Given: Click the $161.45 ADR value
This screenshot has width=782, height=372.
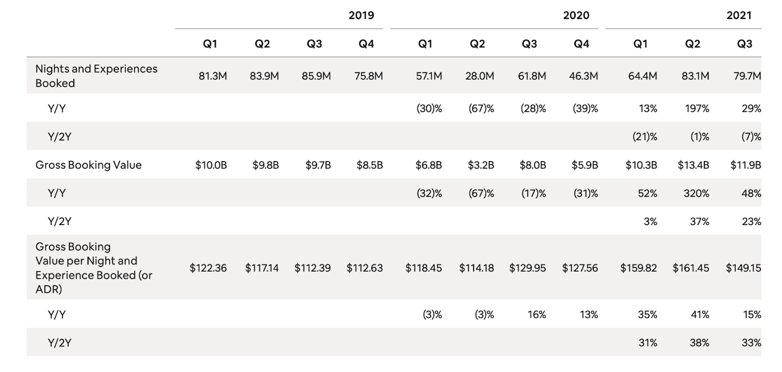Looking at the screenshot, I should pos(691,268).
